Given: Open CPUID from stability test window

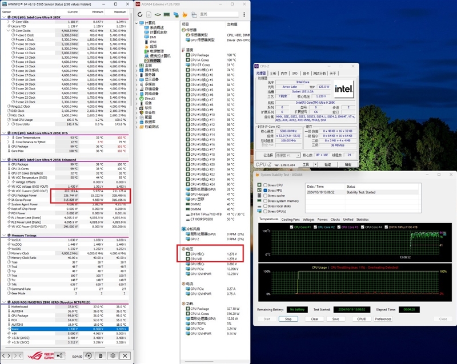Looking at the screenshot, I should point(362,319).
